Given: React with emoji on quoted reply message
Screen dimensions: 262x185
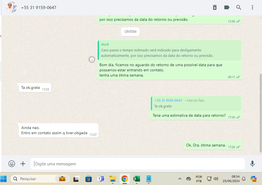Looking at the screenshot, I should [x=92, y=59].
